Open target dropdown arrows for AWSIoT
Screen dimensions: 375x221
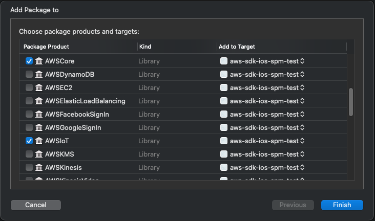302,141
